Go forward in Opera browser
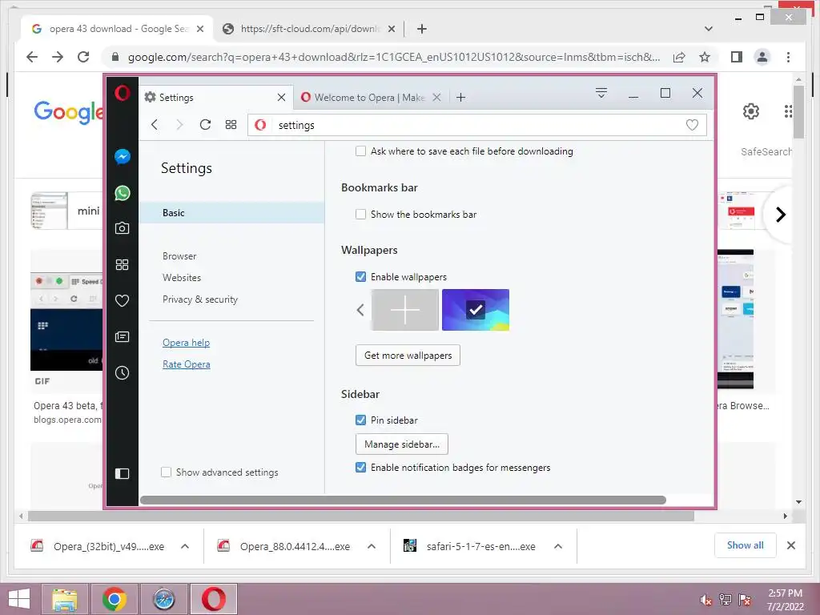This screenshot has height=615, width=820. (x=179, y=124)
